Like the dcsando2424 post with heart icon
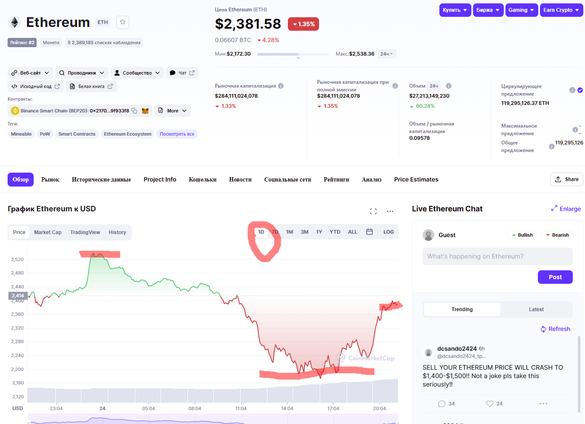 click(490, 404)
